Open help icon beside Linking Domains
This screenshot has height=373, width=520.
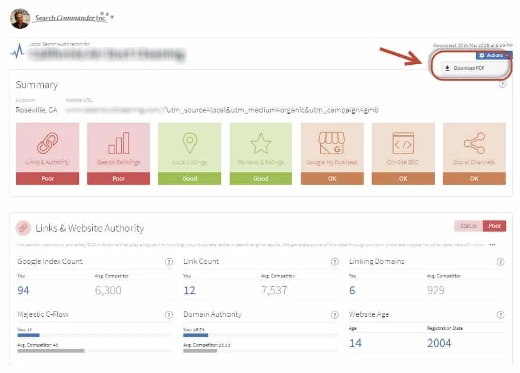(500, 262)
